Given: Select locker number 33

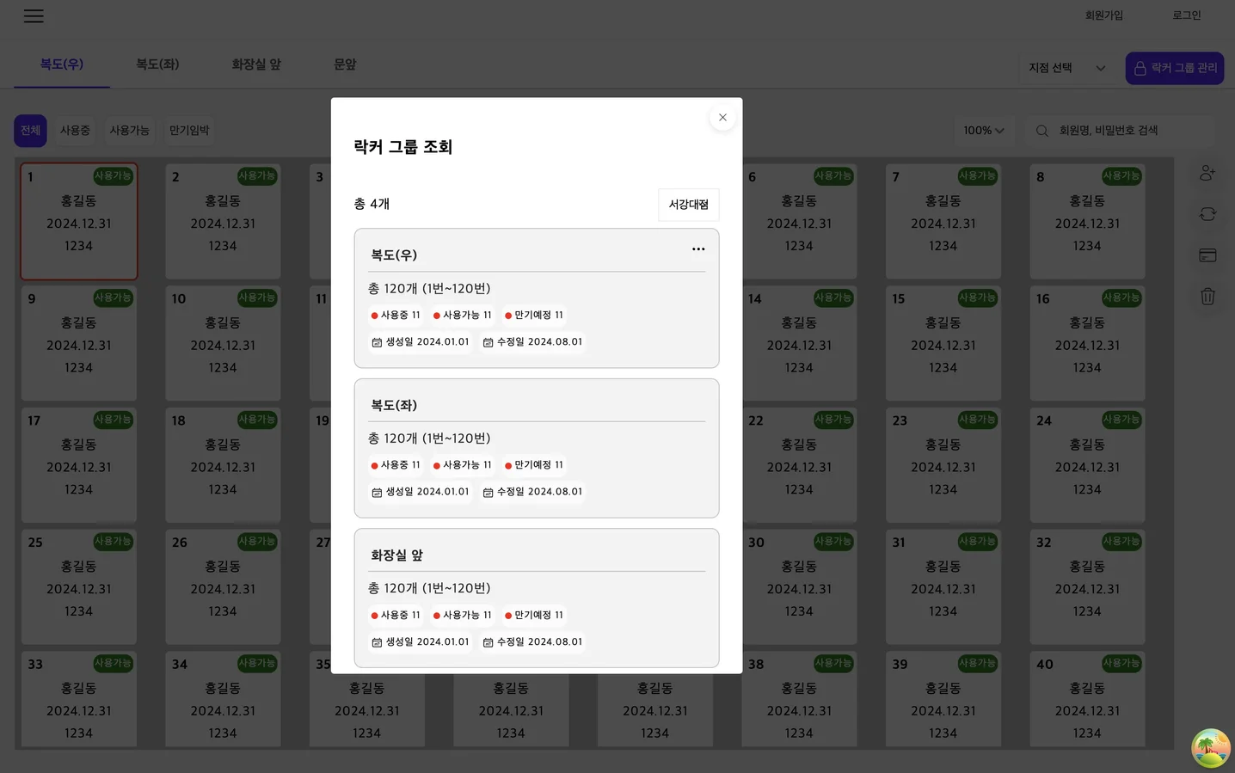Looking at the screenshot, I should point(78,699).
